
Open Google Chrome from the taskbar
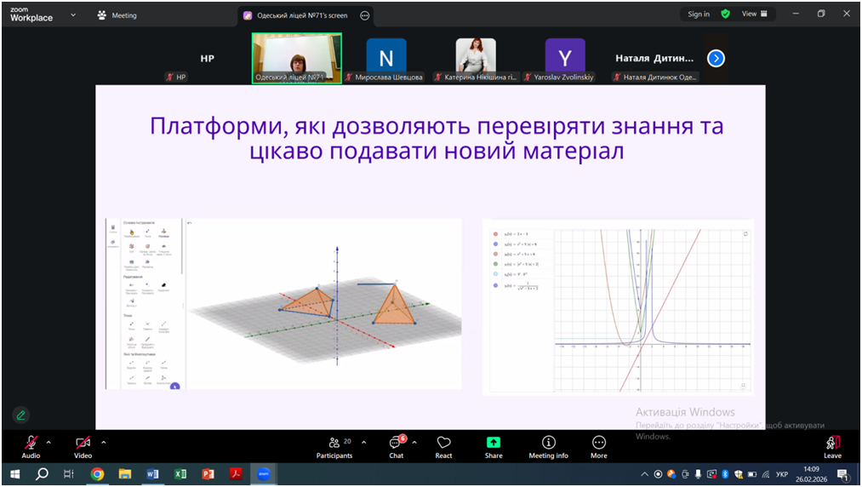[97, 474]
